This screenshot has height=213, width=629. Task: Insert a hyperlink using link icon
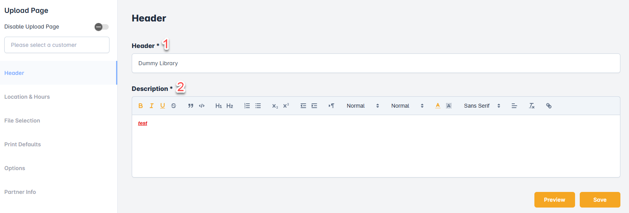[549, 106]
